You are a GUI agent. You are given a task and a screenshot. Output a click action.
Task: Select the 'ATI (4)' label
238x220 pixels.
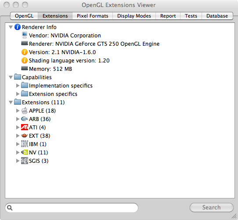coord(37,128)
